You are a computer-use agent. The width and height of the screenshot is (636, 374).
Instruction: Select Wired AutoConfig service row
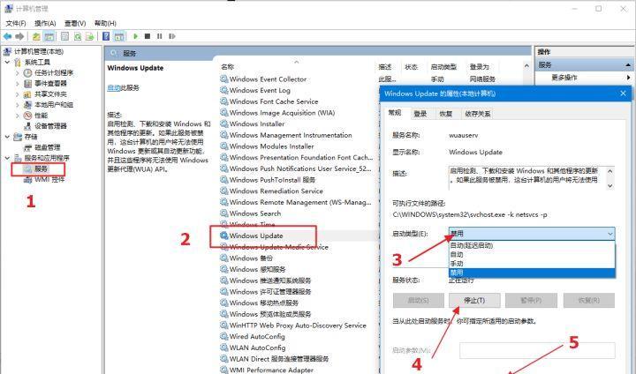253,337
